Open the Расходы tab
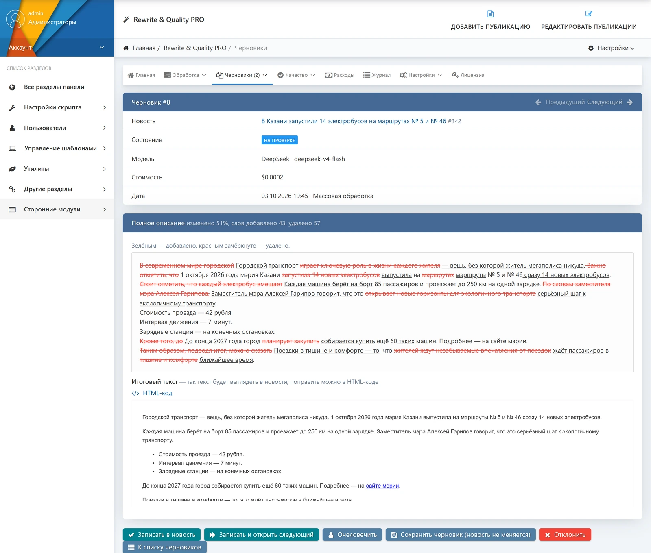651x553 pixels. [x=339, y=75]
